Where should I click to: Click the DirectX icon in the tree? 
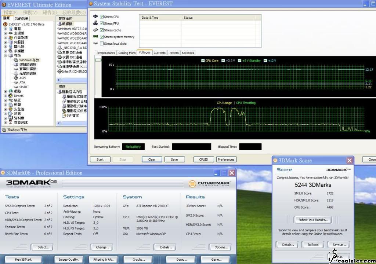(x=11, y=96)
